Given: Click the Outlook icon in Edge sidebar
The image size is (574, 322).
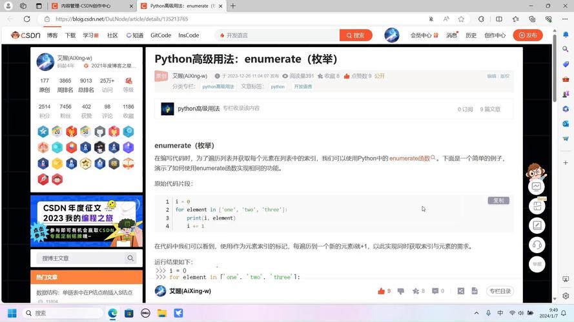Looking at the screenshot, I should (566, 124).
